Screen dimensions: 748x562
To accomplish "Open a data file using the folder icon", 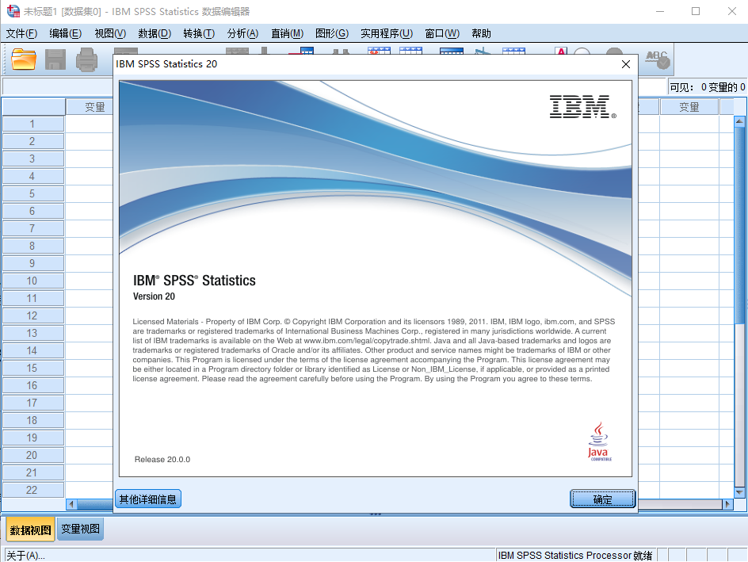I will tap(22, 58).
